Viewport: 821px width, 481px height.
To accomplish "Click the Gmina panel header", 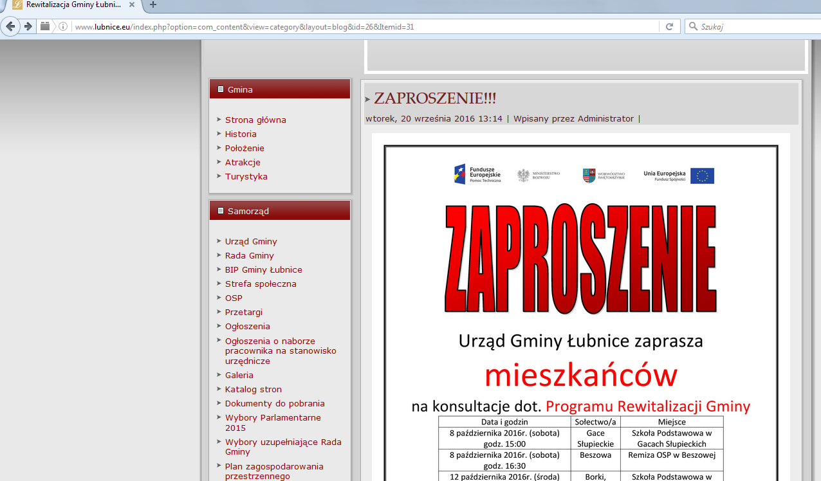I will point(280,89).
